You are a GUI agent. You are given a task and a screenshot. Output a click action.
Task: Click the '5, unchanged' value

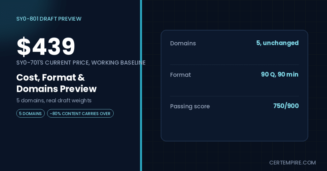pos(278,43)
